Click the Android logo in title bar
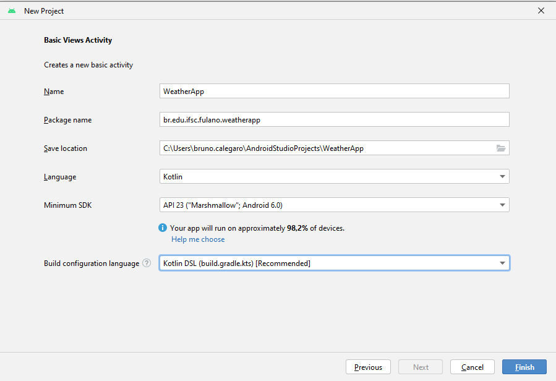 coord(12,11)
